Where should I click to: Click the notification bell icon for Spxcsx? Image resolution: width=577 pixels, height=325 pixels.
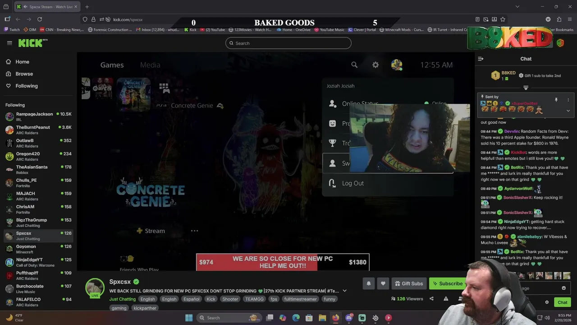368,283
